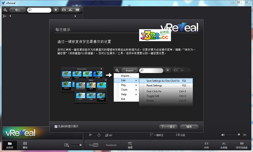Click the camera snapshot icon in top toolbar
253x152 pixels.
[64, 10]
